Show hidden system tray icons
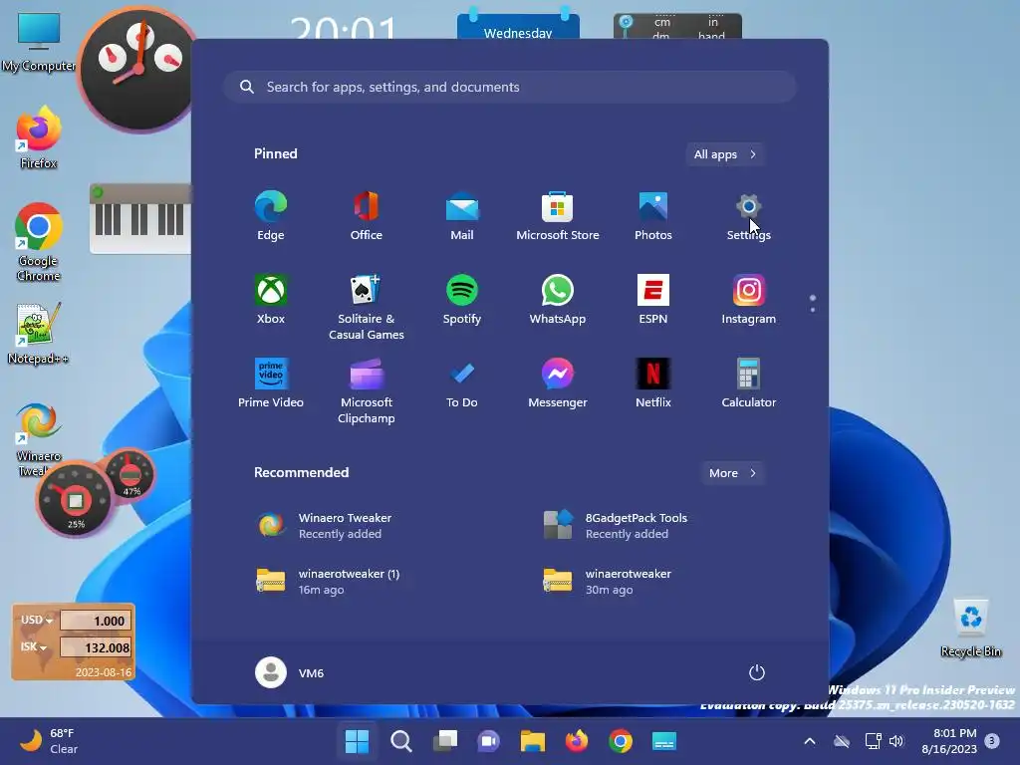 (809, 741)
